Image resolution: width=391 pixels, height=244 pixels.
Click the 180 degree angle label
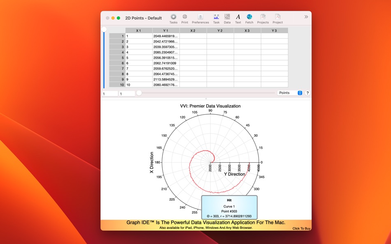tap(157, 162)
